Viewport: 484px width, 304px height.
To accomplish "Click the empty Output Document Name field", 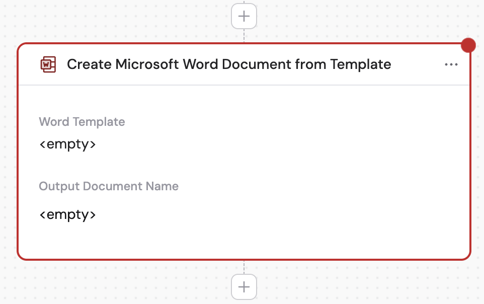I will click(68, 214).
